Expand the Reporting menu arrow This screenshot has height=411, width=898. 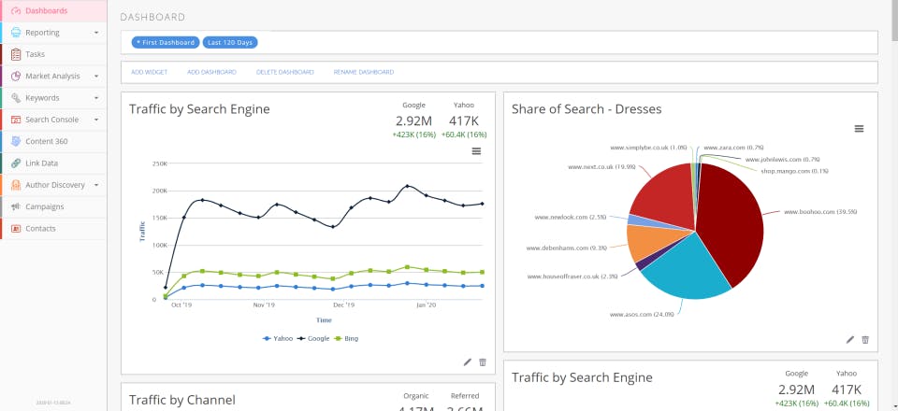tap(96, 33)
